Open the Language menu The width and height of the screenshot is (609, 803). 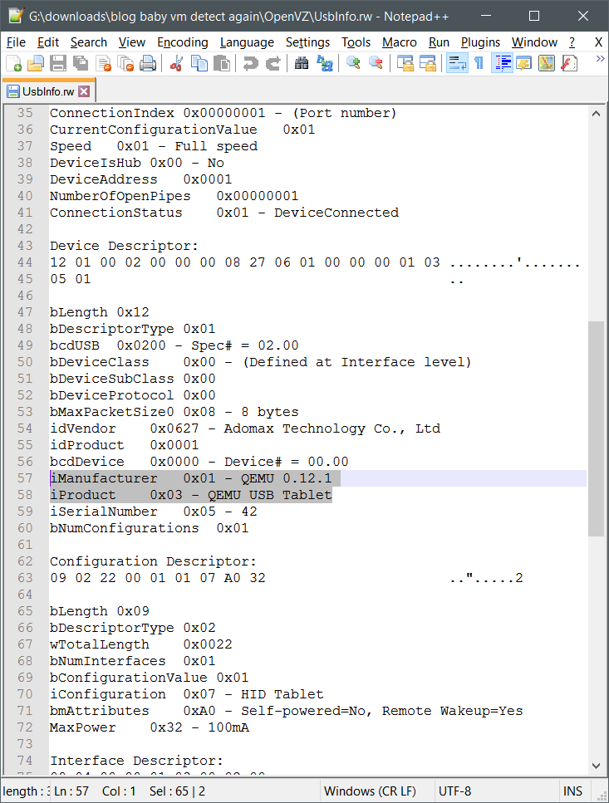point(247,42)
